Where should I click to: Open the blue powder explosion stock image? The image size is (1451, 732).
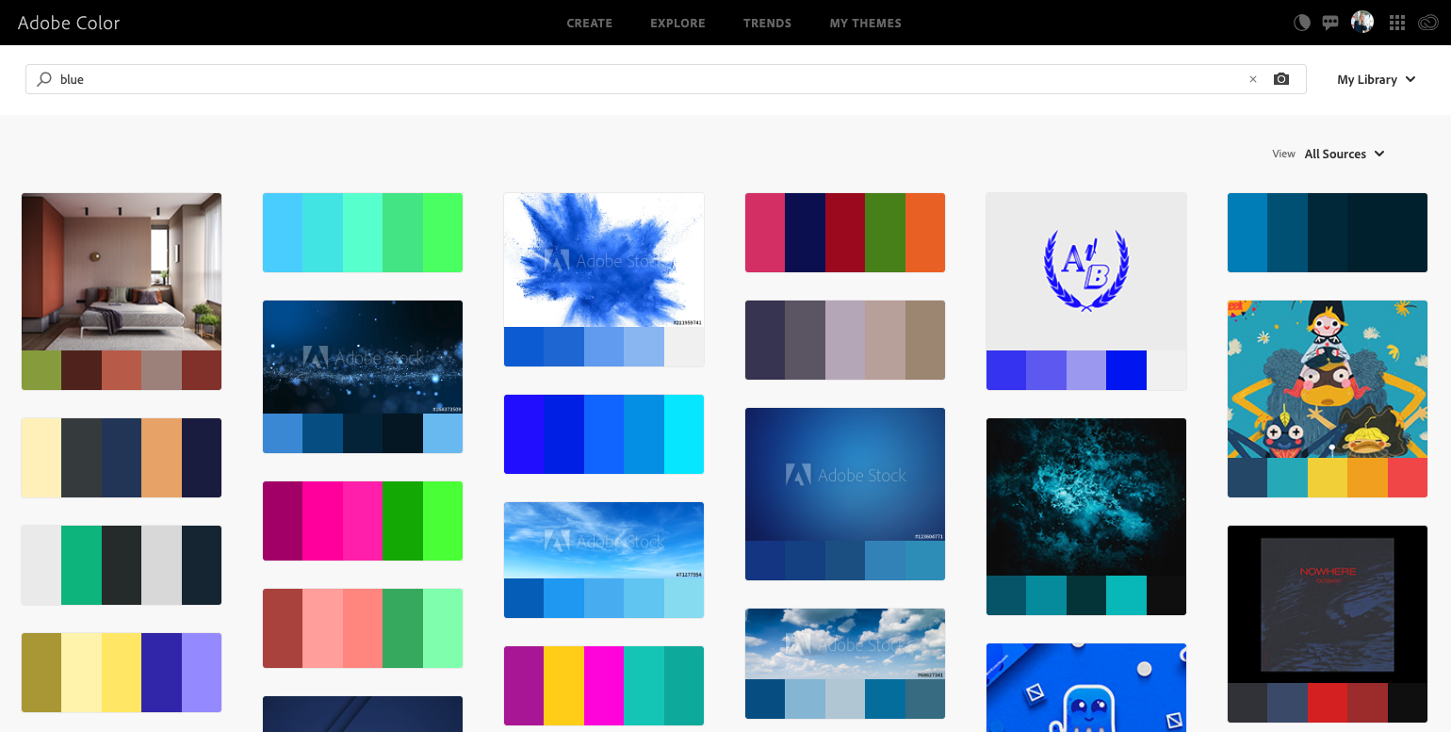(604, 260)
